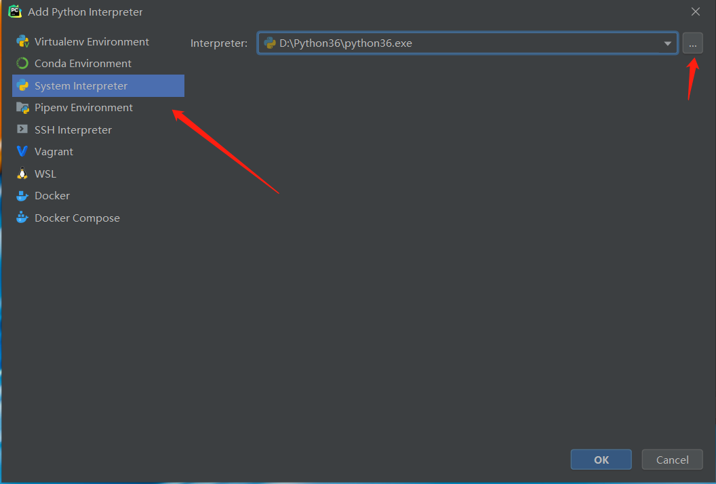Click the Vagrant V icon
716x484 pixels.
[x=22, y=151]
